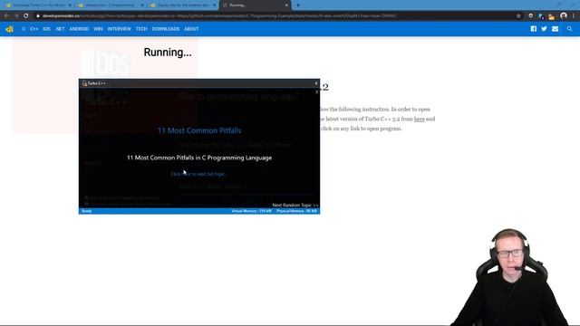Open the site search magnifier icon
Viewport: 580px width, 326px height.
pos(569,29)
